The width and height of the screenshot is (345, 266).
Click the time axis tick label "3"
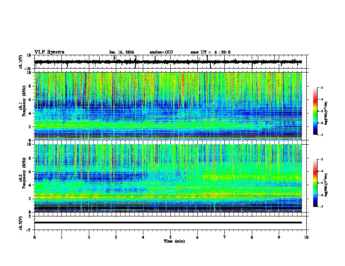pyautogui.click(x=116, y=237)
